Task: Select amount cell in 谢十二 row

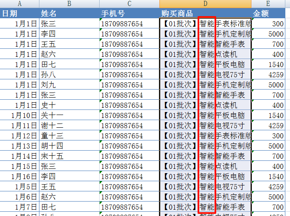Action: click(268, 125)
